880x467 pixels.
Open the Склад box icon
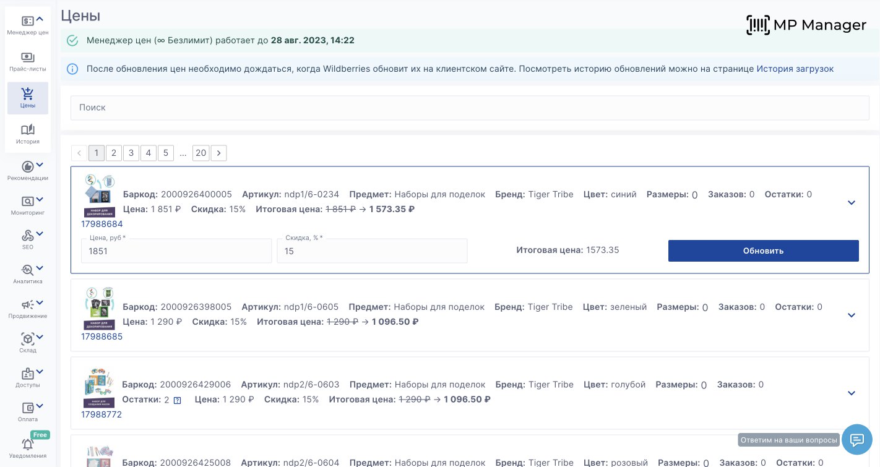pyautogui.click(x=27, y=340)
